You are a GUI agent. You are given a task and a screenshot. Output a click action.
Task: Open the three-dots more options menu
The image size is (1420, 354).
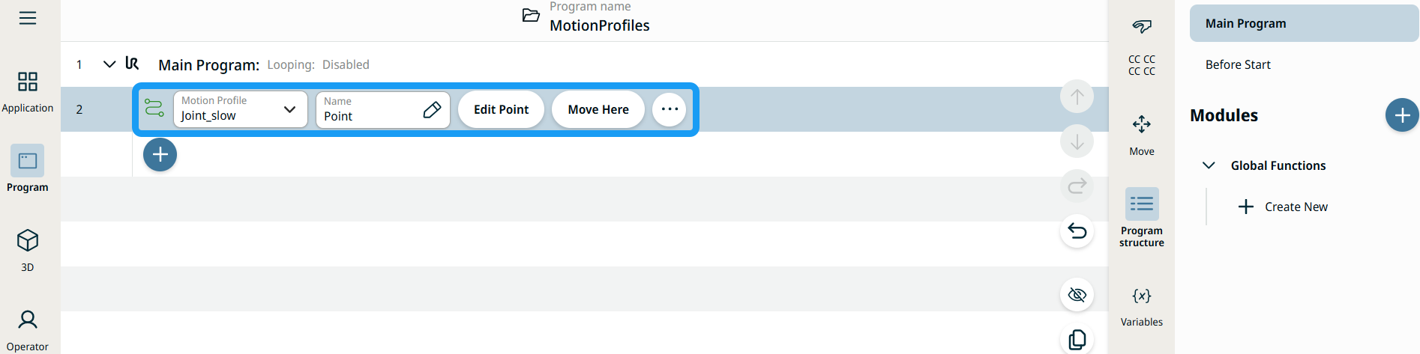pyautogui.click(x=669, y=110)
